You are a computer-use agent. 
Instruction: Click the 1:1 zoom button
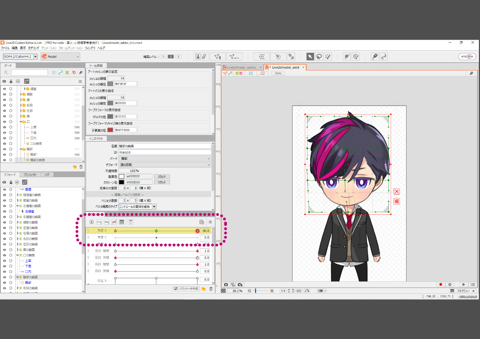coord(283,291)
